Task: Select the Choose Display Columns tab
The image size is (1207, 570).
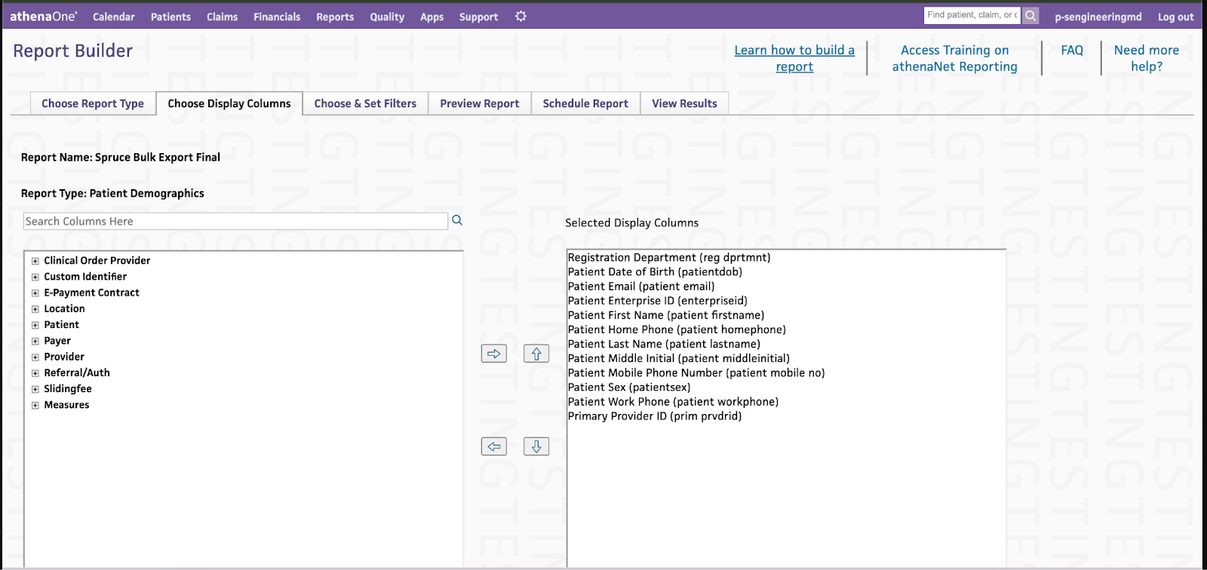Action: (229, 103)
